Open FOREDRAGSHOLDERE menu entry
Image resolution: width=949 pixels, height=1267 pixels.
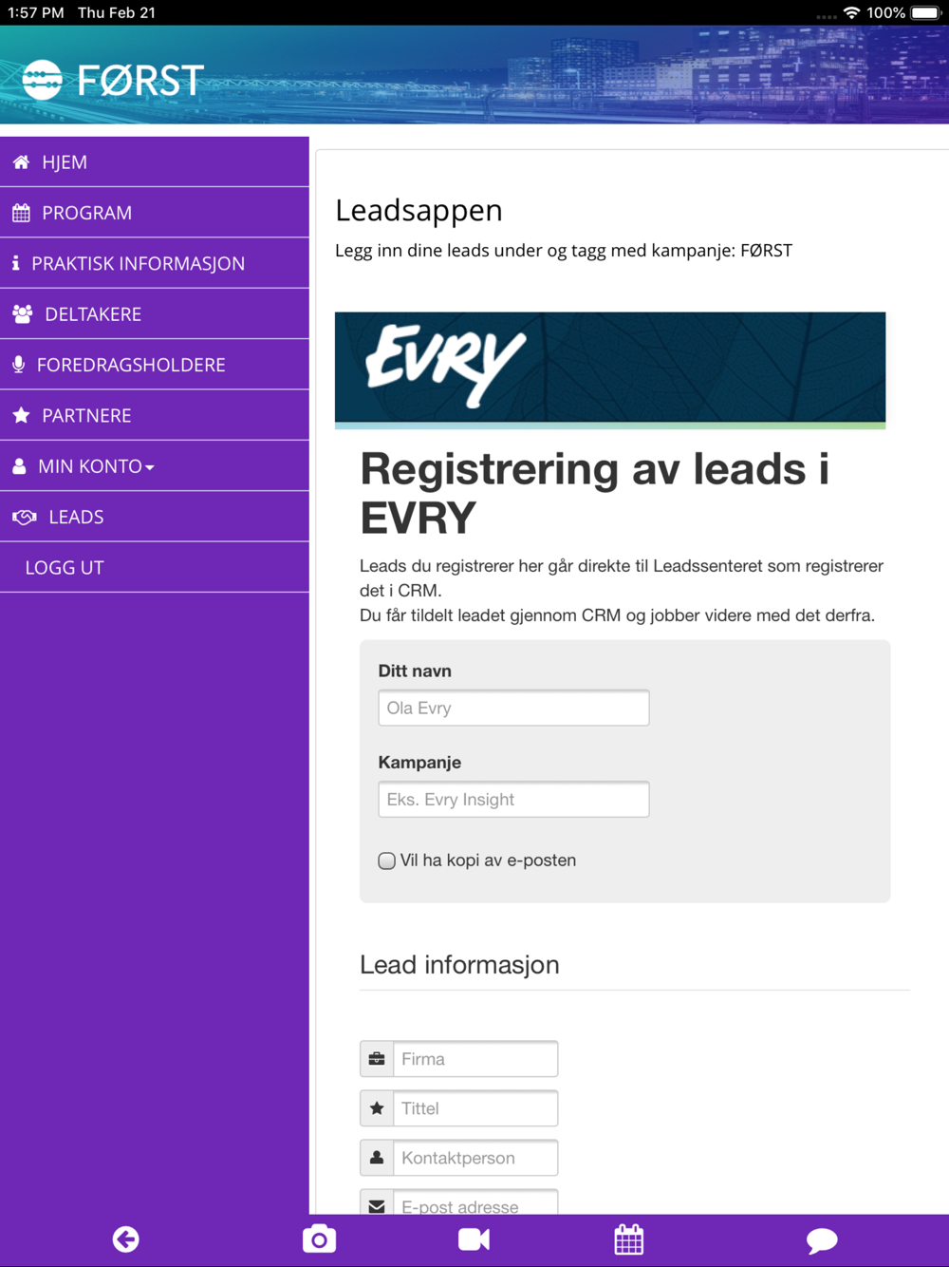[x=155, y=365]
